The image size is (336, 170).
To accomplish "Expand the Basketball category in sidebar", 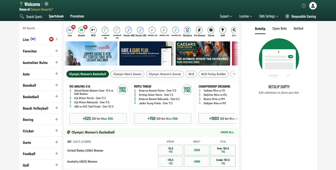I will pos(57,96).
